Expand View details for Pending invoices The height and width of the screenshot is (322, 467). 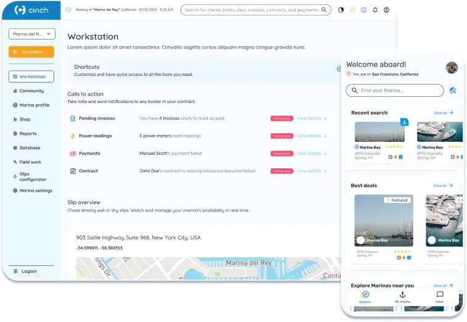312,118
